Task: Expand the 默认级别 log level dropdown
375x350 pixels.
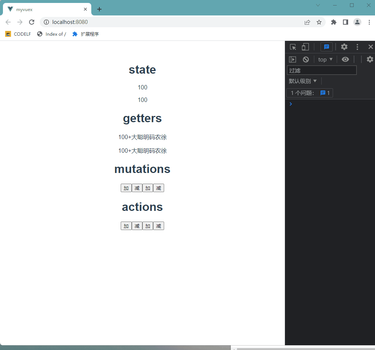Action: [x=303, y=81]
